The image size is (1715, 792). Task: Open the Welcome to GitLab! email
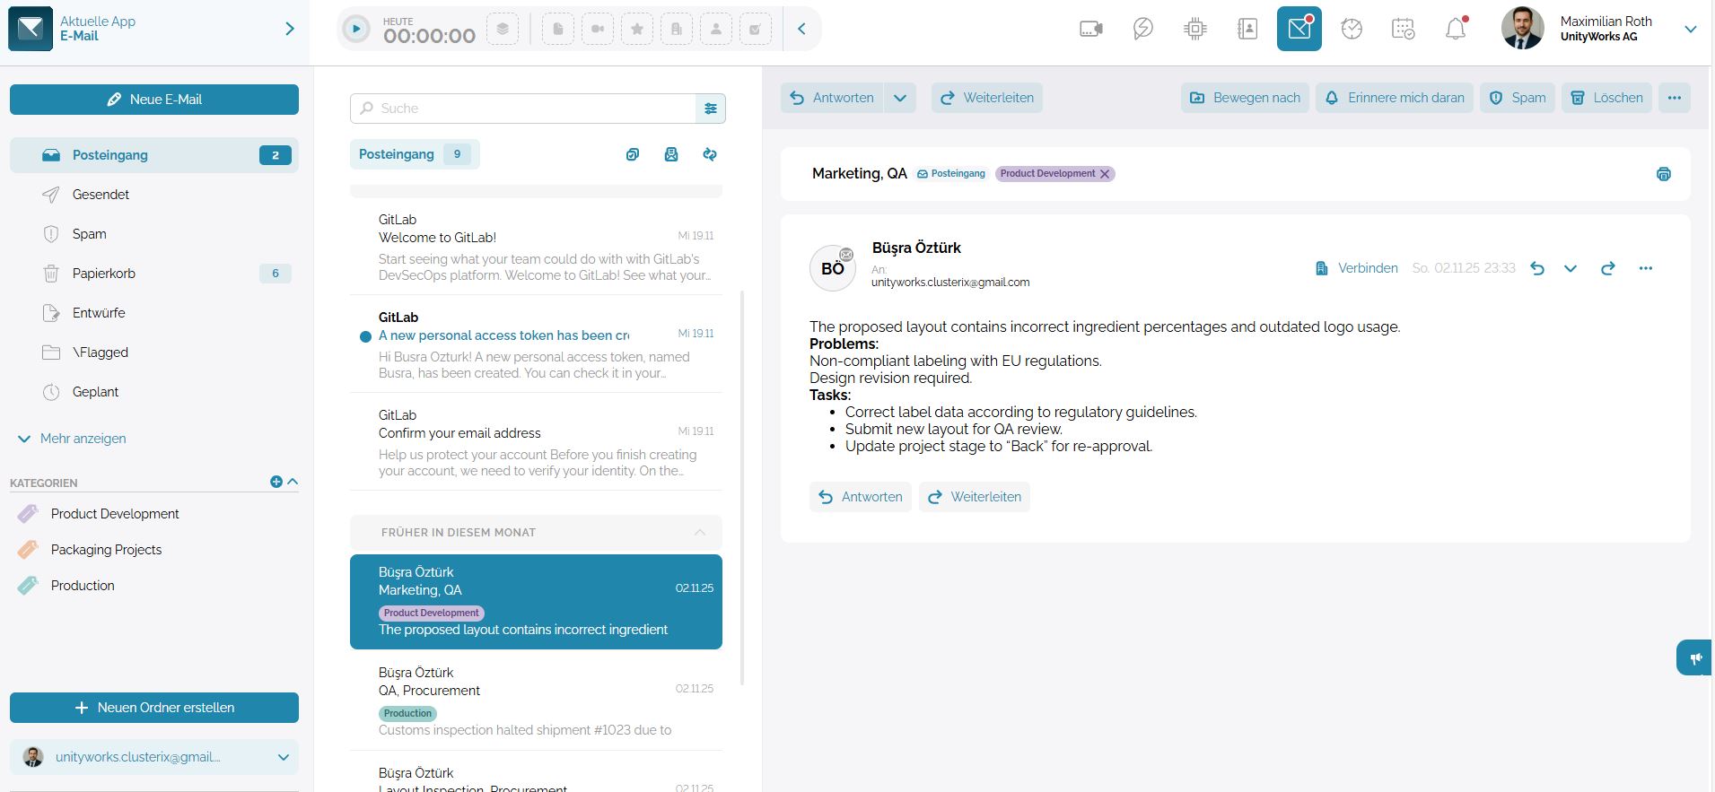(536, 247)
